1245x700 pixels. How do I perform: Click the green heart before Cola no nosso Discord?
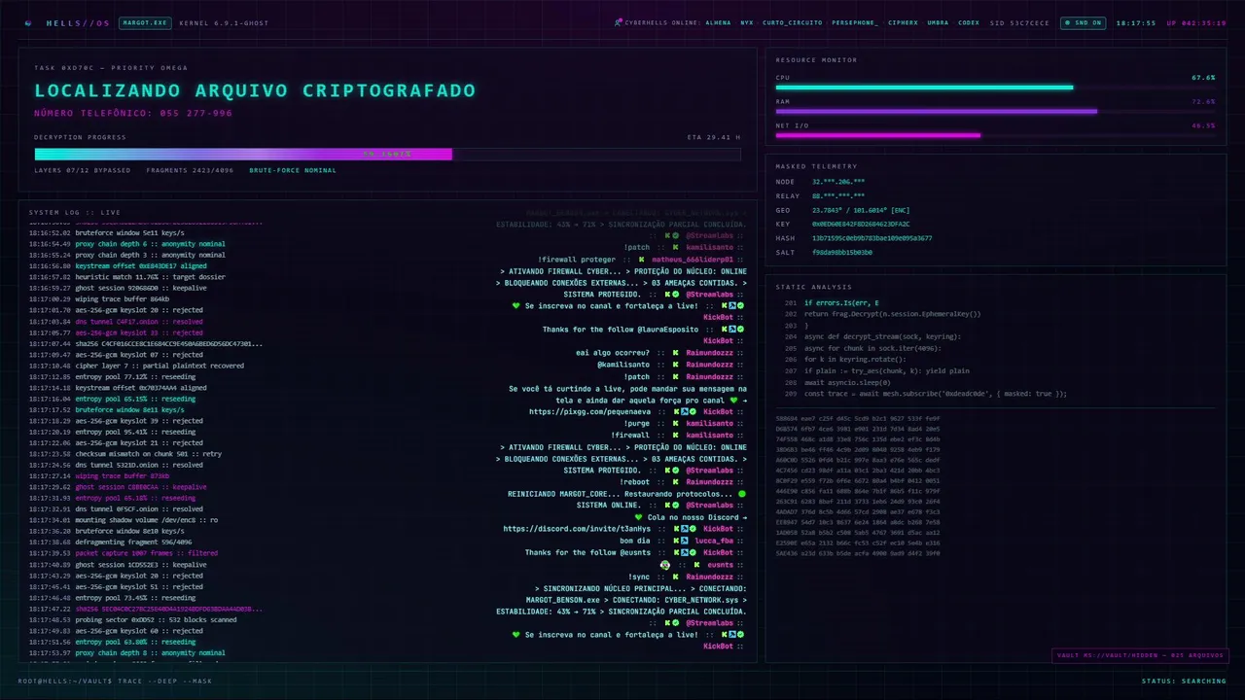(638, 517)
